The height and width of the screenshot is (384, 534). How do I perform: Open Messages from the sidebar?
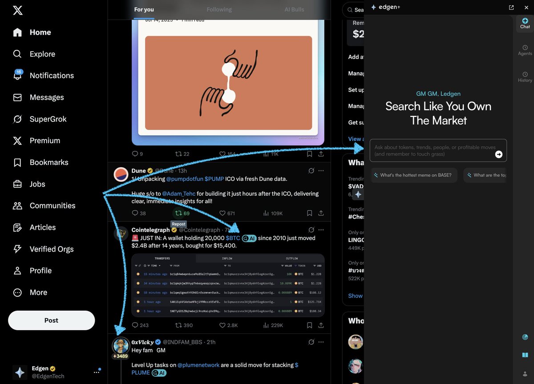point(38,97)
